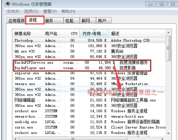Switch to the 服务 tab
This screenshot has width=178, height=140.
pos(54,21)
